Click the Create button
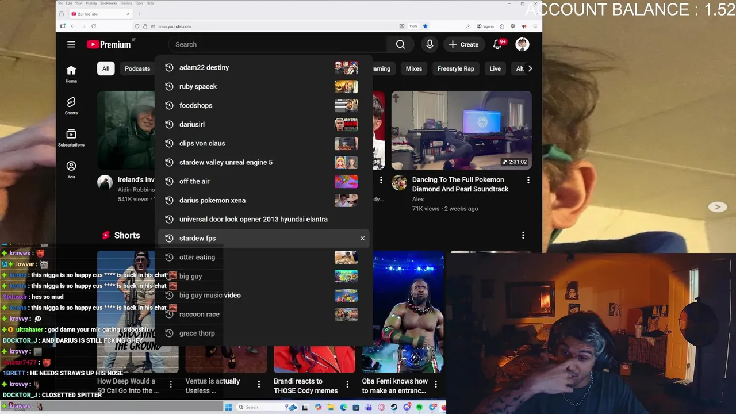The image size is (736, 414). 463,44
